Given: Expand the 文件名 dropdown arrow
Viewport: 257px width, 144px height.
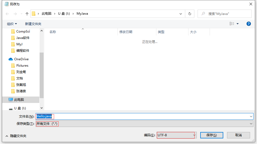Looking at the screenshot, I should tap(251, 117).
